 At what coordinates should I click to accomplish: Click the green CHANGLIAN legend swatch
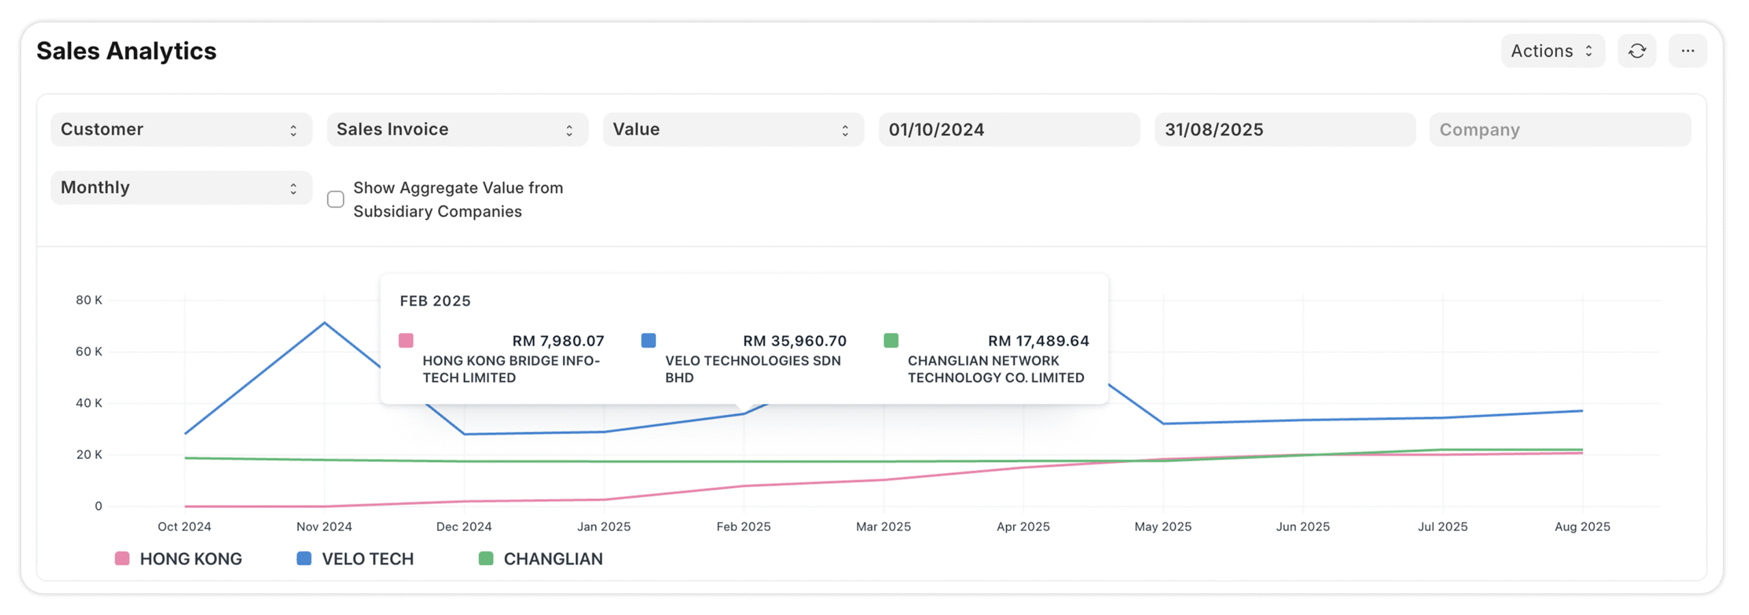(x=486, y=558)
